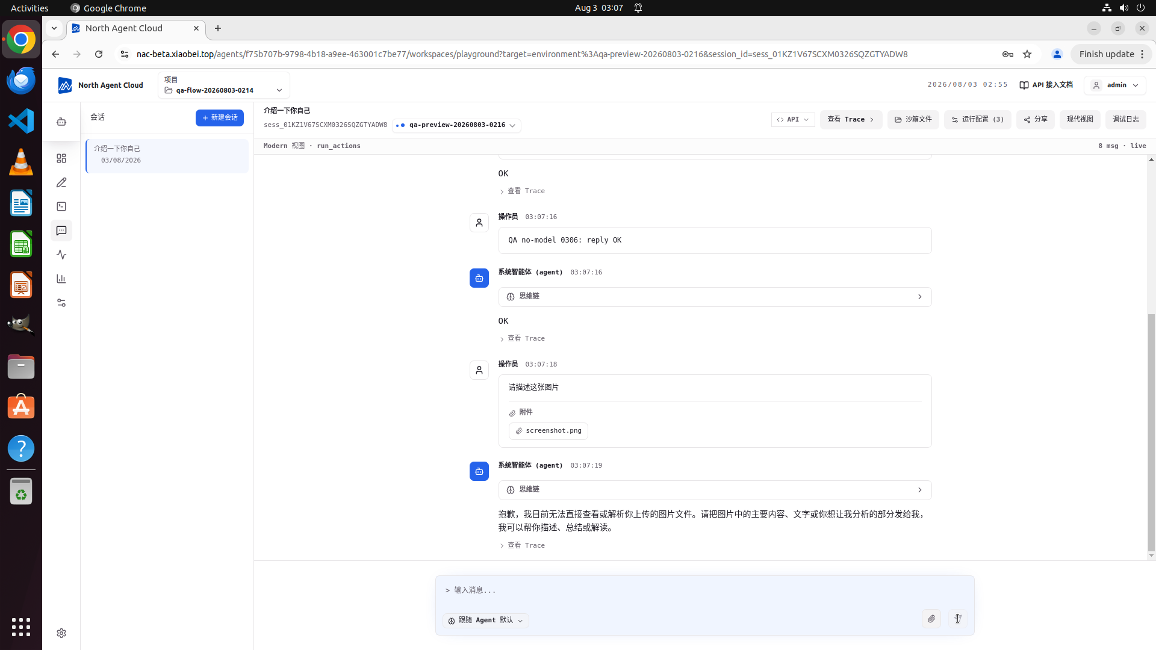This screenshot has height=650, width=1156.
Task: Expand 思维链 under the 03:07:16 agent reply
Action: (715, 297)
